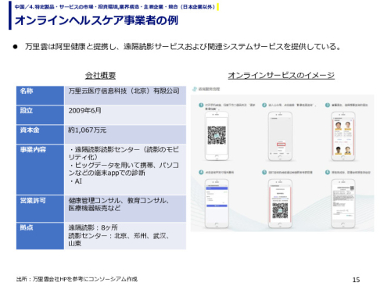Click the ・AI bullet in 事業内容

click(x=76, y=181)
